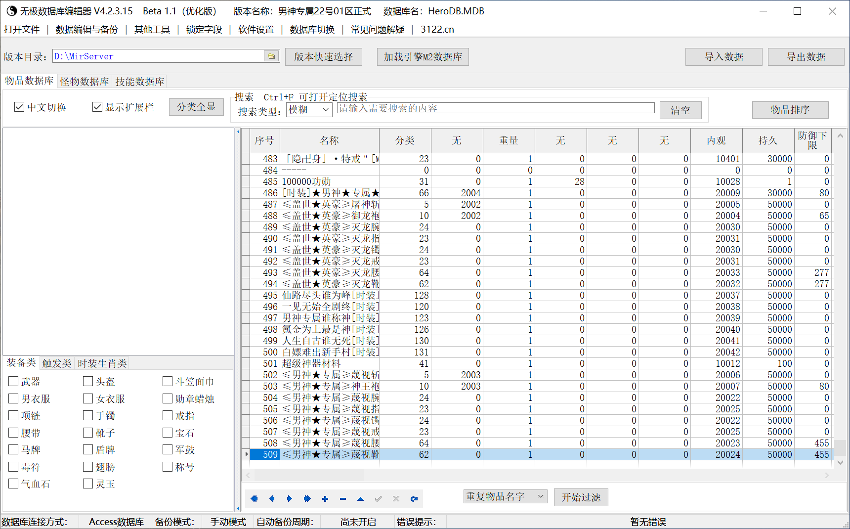850x529 pixels.
Task: Enable the 戒指 filter checkbox
Action: (168, 415)
